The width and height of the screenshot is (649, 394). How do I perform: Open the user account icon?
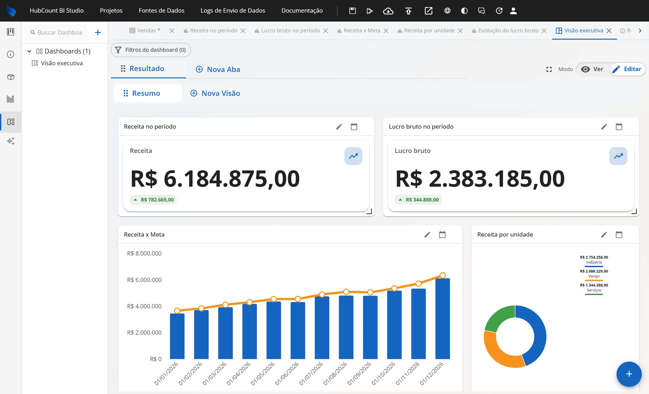tap(513, 11)
